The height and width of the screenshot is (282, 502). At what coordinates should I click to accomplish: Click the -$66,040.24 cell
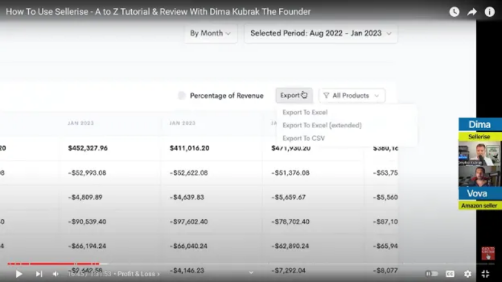pyautogui.click(x=189, y=246)
